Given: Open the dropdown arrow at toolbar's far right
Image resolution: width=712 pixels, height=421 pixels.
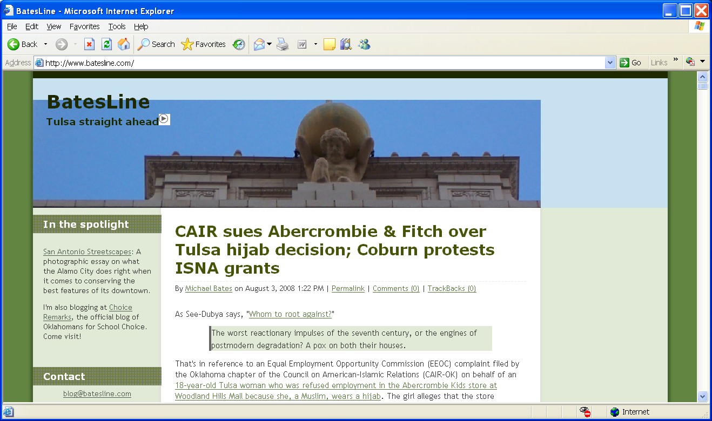Looking at the screenshot, I should point(703,62).
